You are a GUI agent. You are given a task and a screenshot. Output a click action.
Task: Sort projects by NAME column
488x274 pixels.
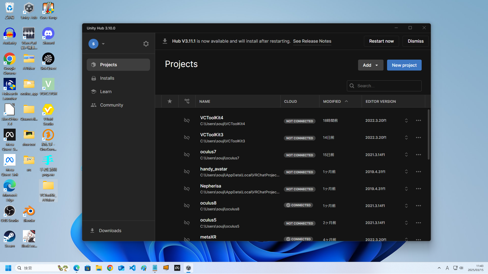[x=205, y=101]
